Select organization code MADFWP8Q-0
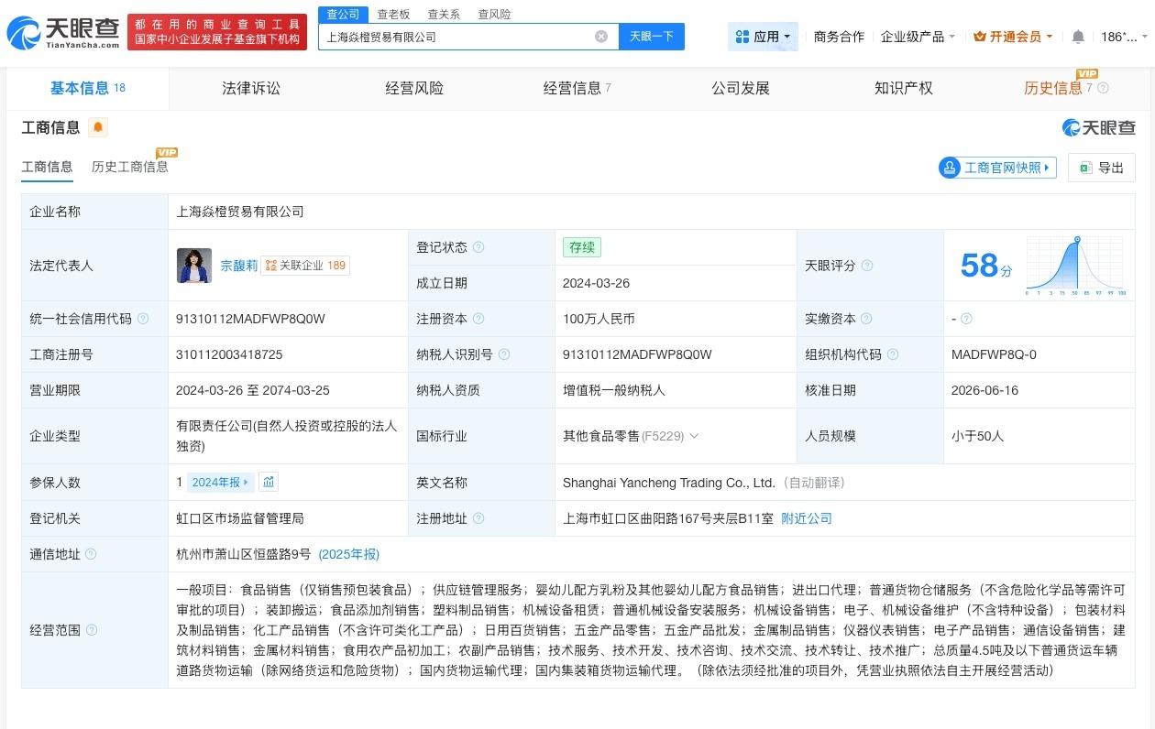The width and height of the screenshot is (1155, 729). (994, 354)
